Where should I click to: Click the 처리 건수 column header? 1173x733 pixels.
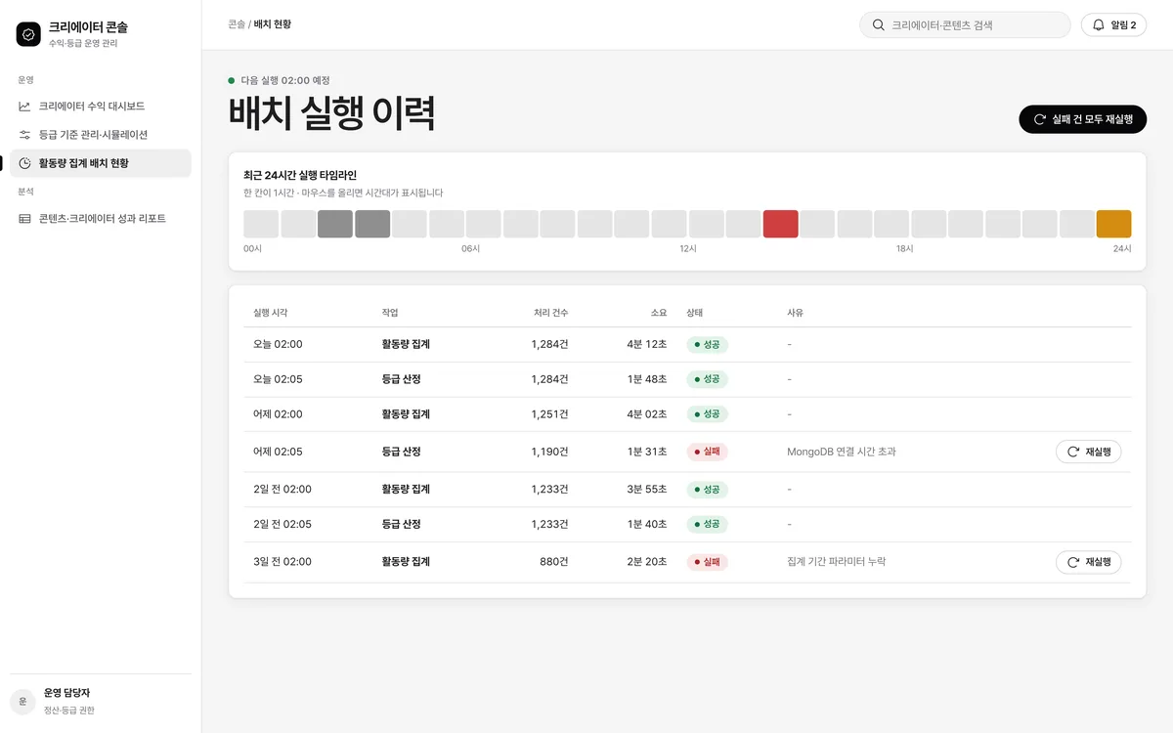click(x=550, y=313)
